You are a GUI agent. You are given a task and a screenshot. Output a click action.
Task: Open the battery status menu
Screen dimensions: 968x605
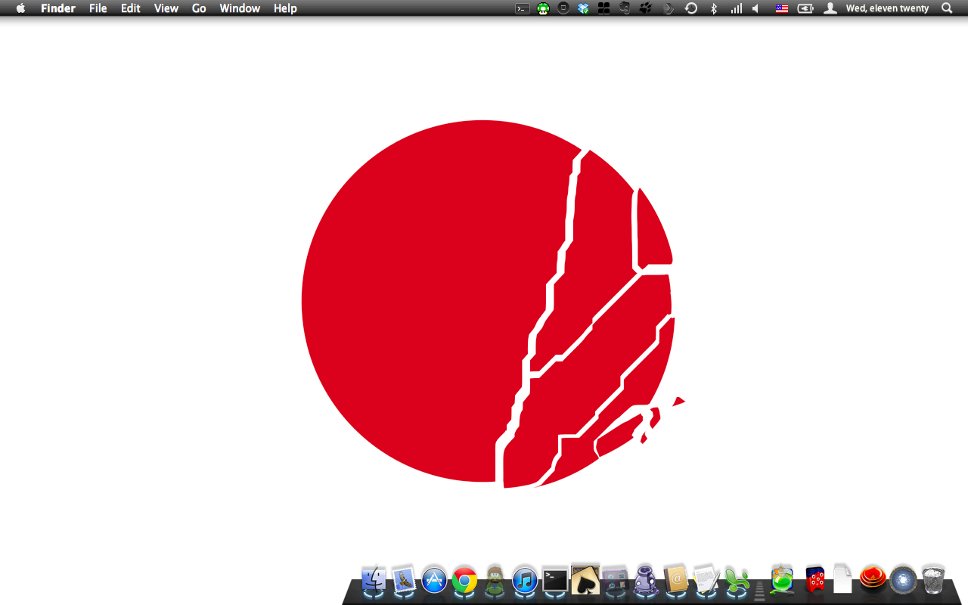[805, 8]
